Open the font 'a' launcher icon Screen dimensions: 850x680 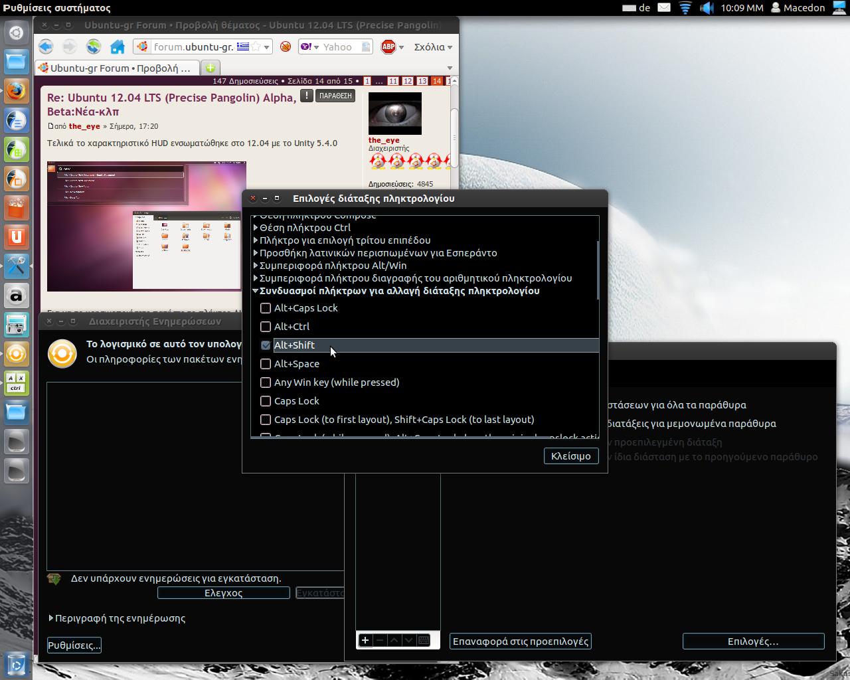[16, 296]
